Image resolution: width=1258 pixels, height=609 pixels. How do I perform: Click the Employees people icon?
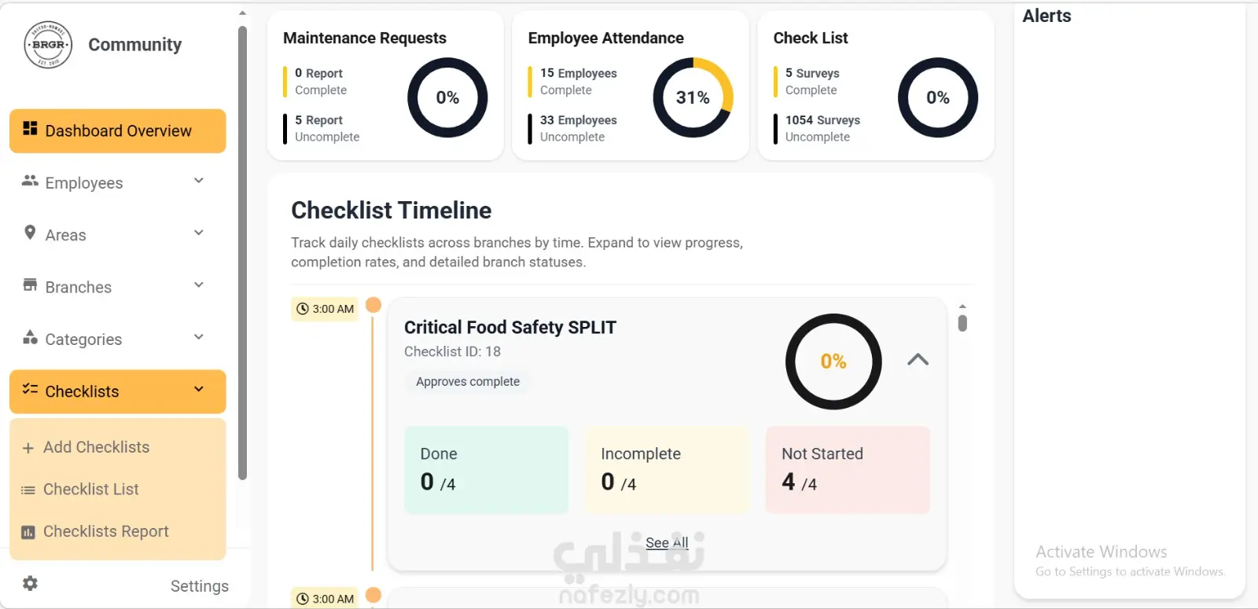click(x=30, y=181)
